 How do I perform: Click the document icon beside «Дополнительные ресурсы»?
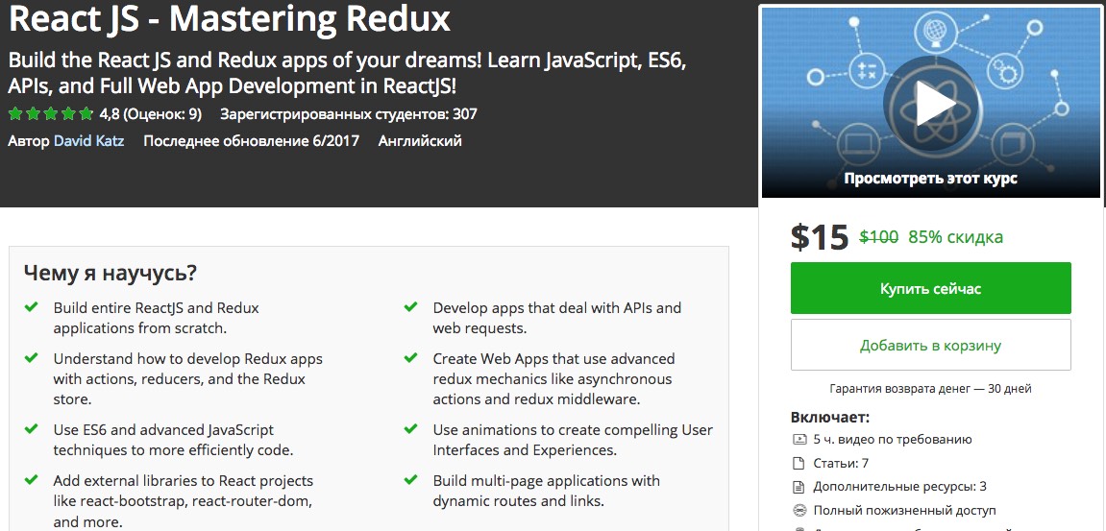[799, 487]
